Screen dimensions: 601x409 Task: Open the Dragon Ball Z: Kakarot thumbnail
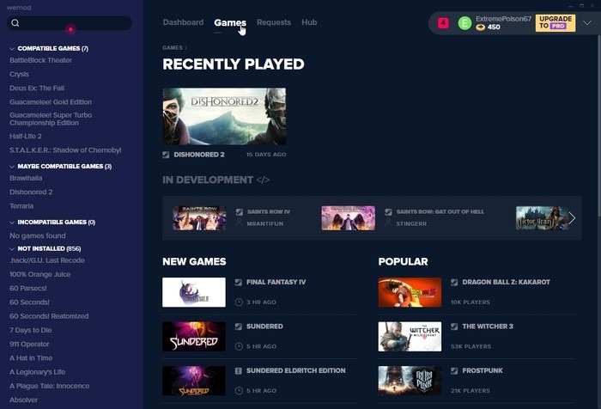click(x=410, y=292)
